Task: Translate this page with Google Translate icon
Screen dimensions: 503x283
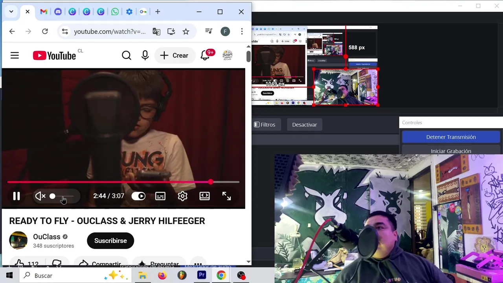Action: (x=156, y=31)
